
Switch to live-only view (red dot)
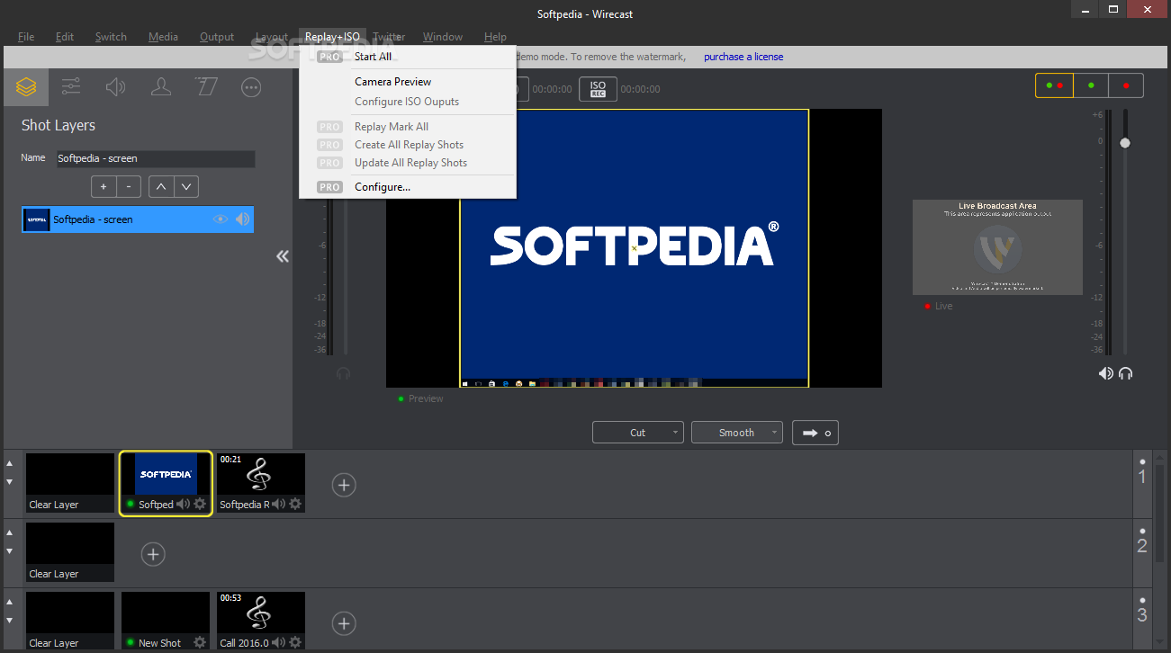point(1126,85)
